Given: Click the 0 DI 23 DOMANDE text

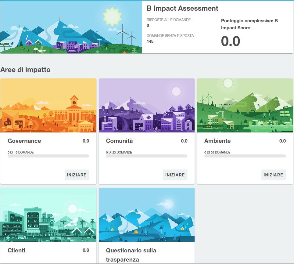Looking at the screenshot, I should click(119, 152).
